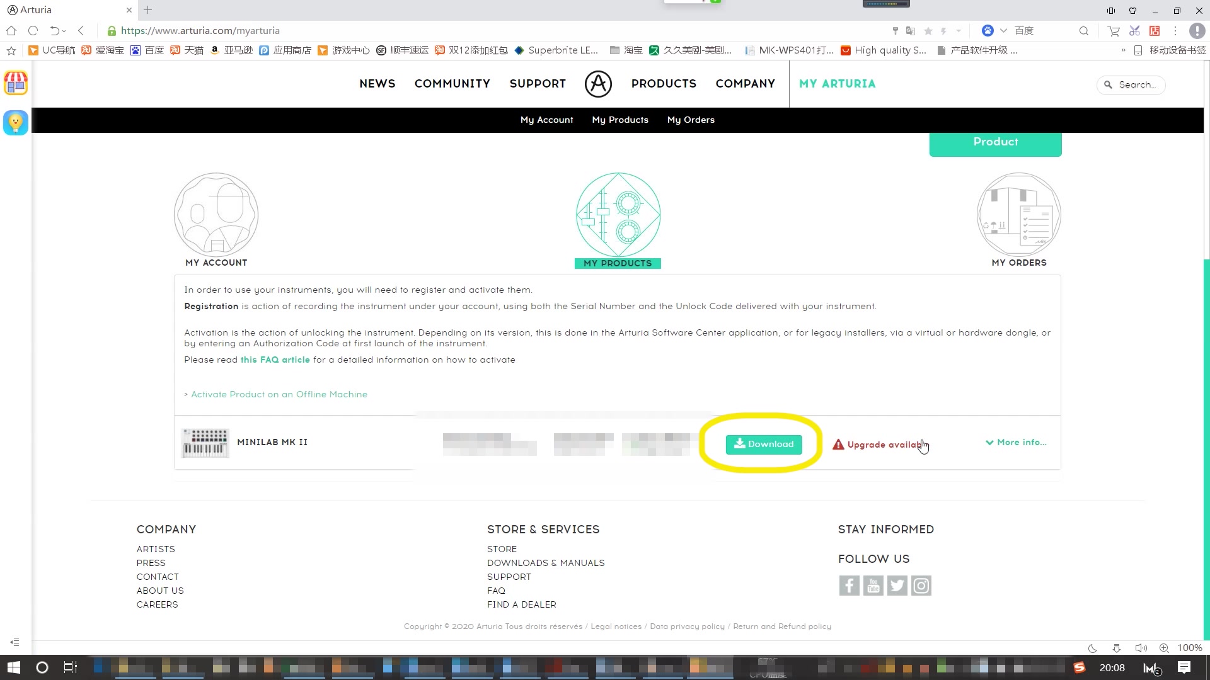This screenshot has width=1210, height=680.
Task: Click the sidebar lightbulb icon
Action: point(16,122)
